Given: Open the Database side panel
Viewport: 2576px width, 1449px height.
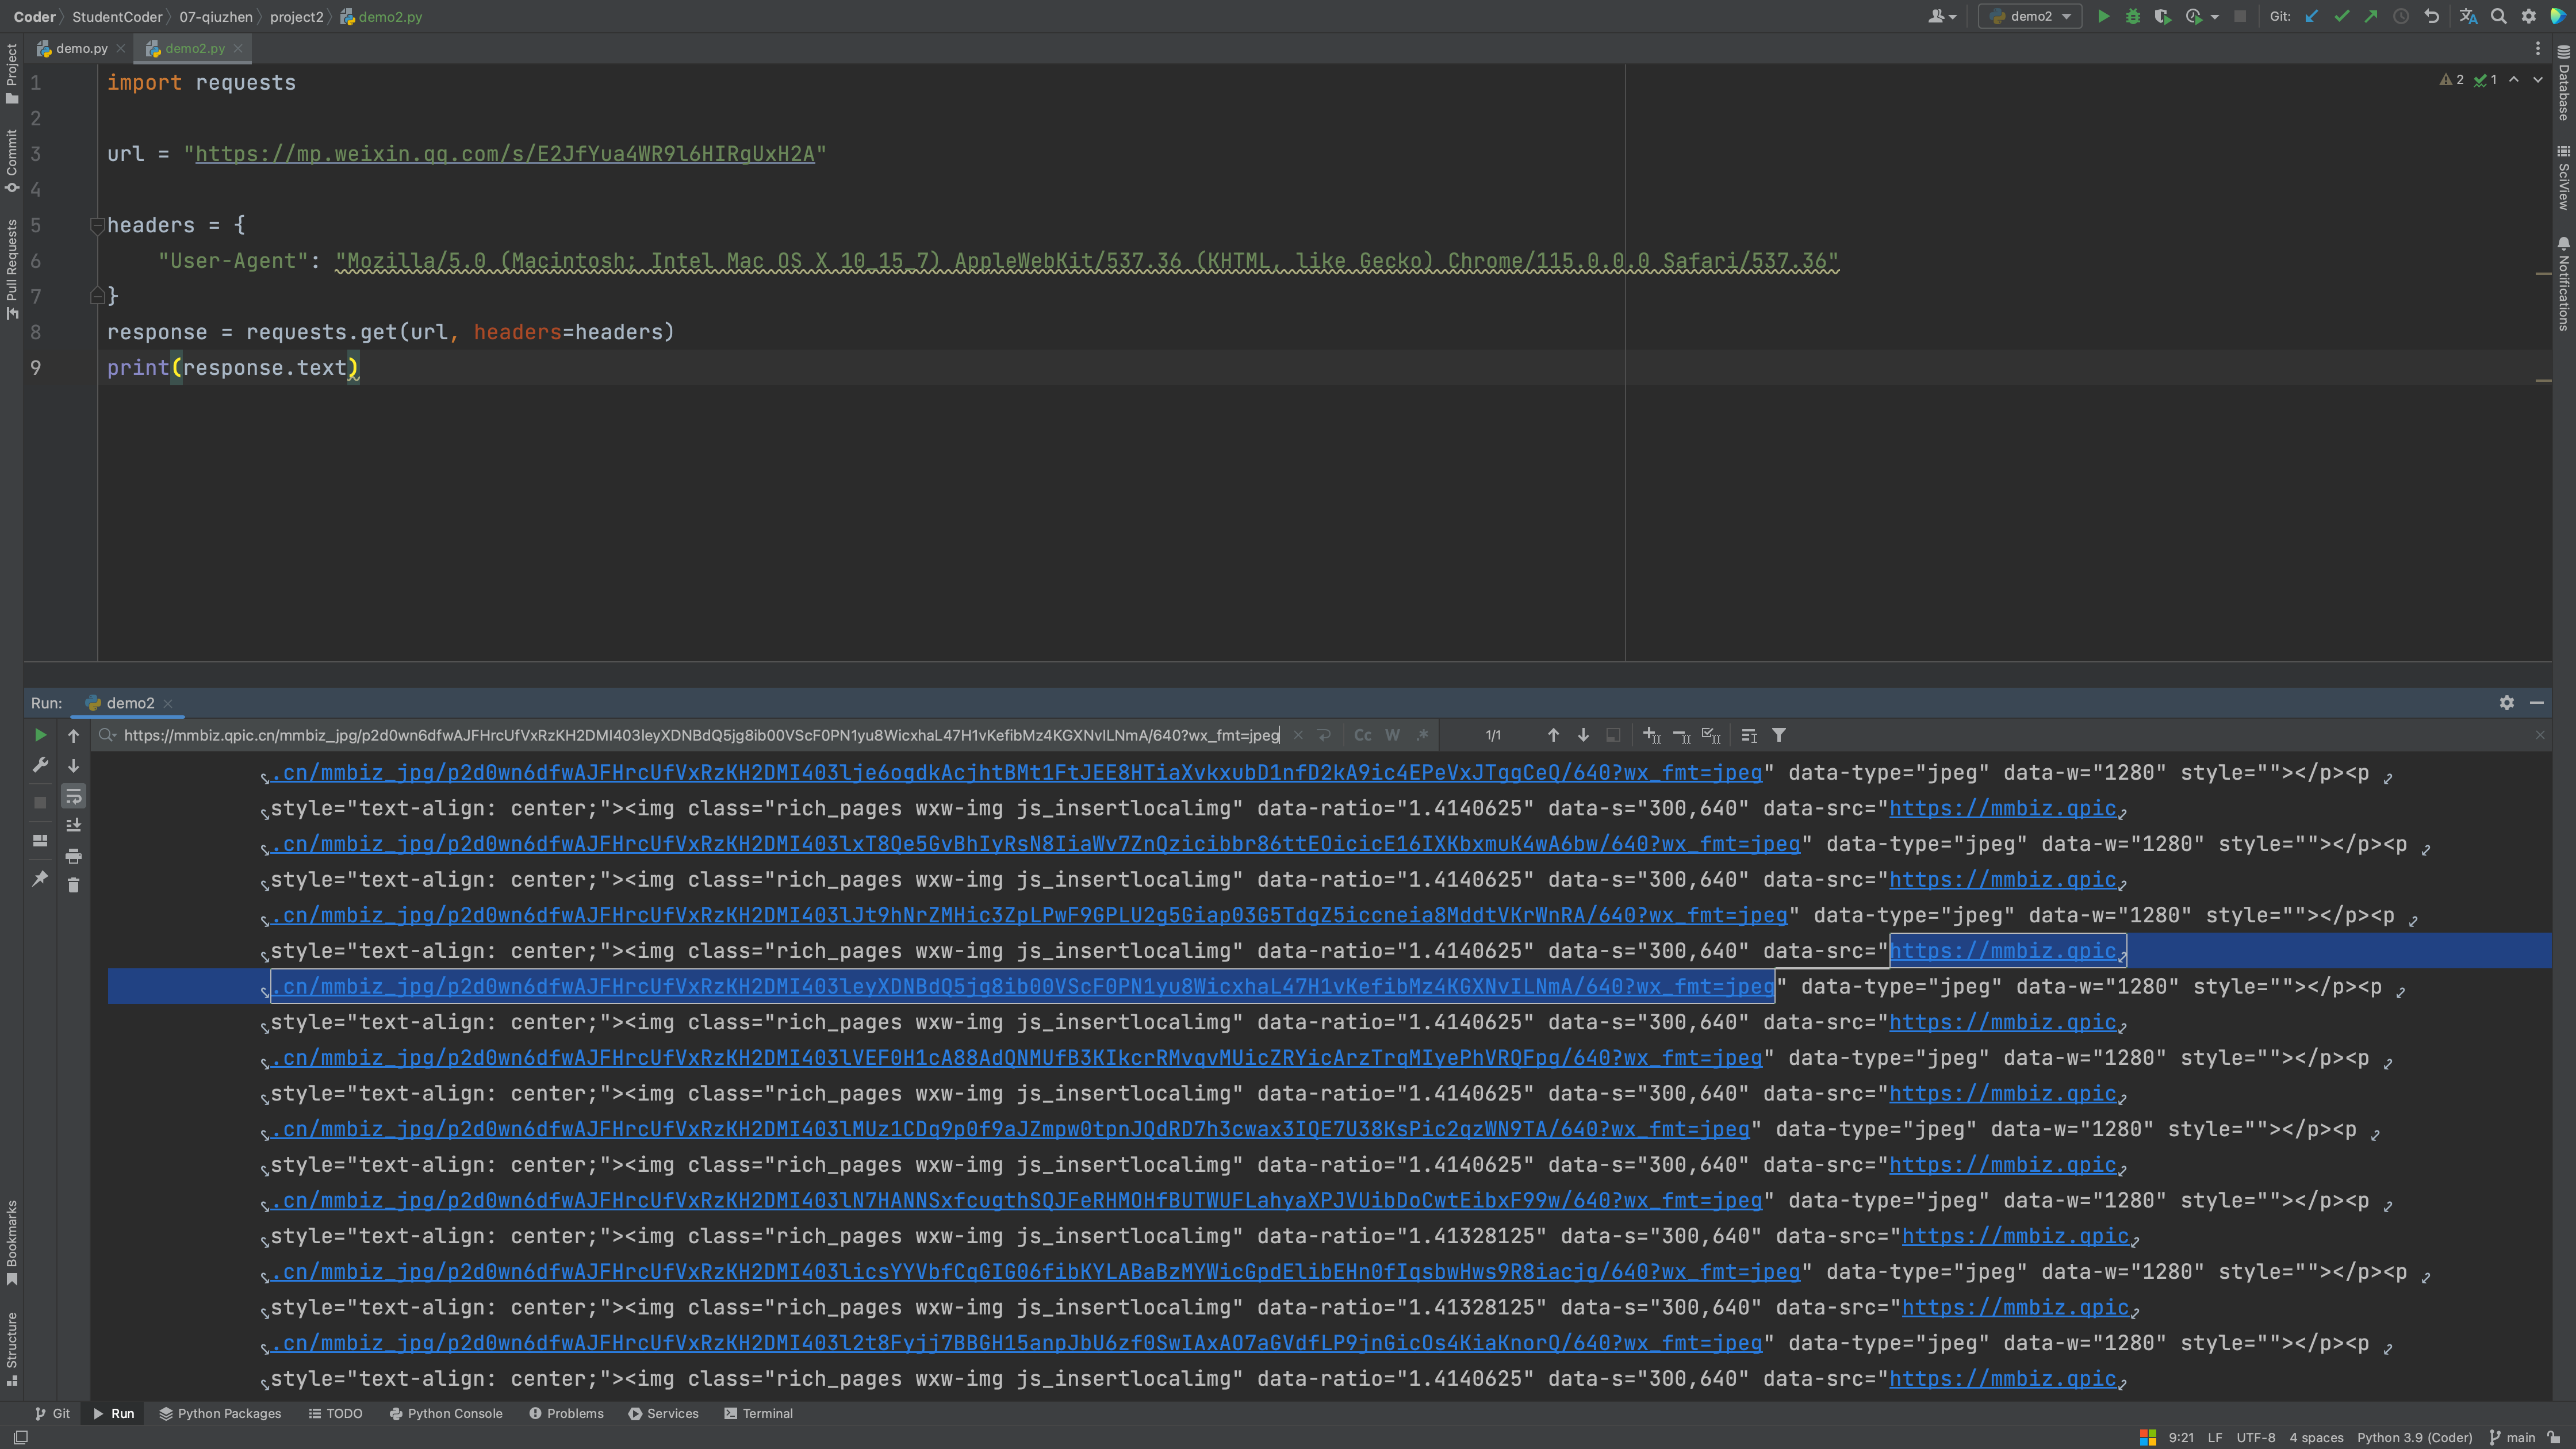Looking at the screenshot, I should click(x=2564, y=83).
